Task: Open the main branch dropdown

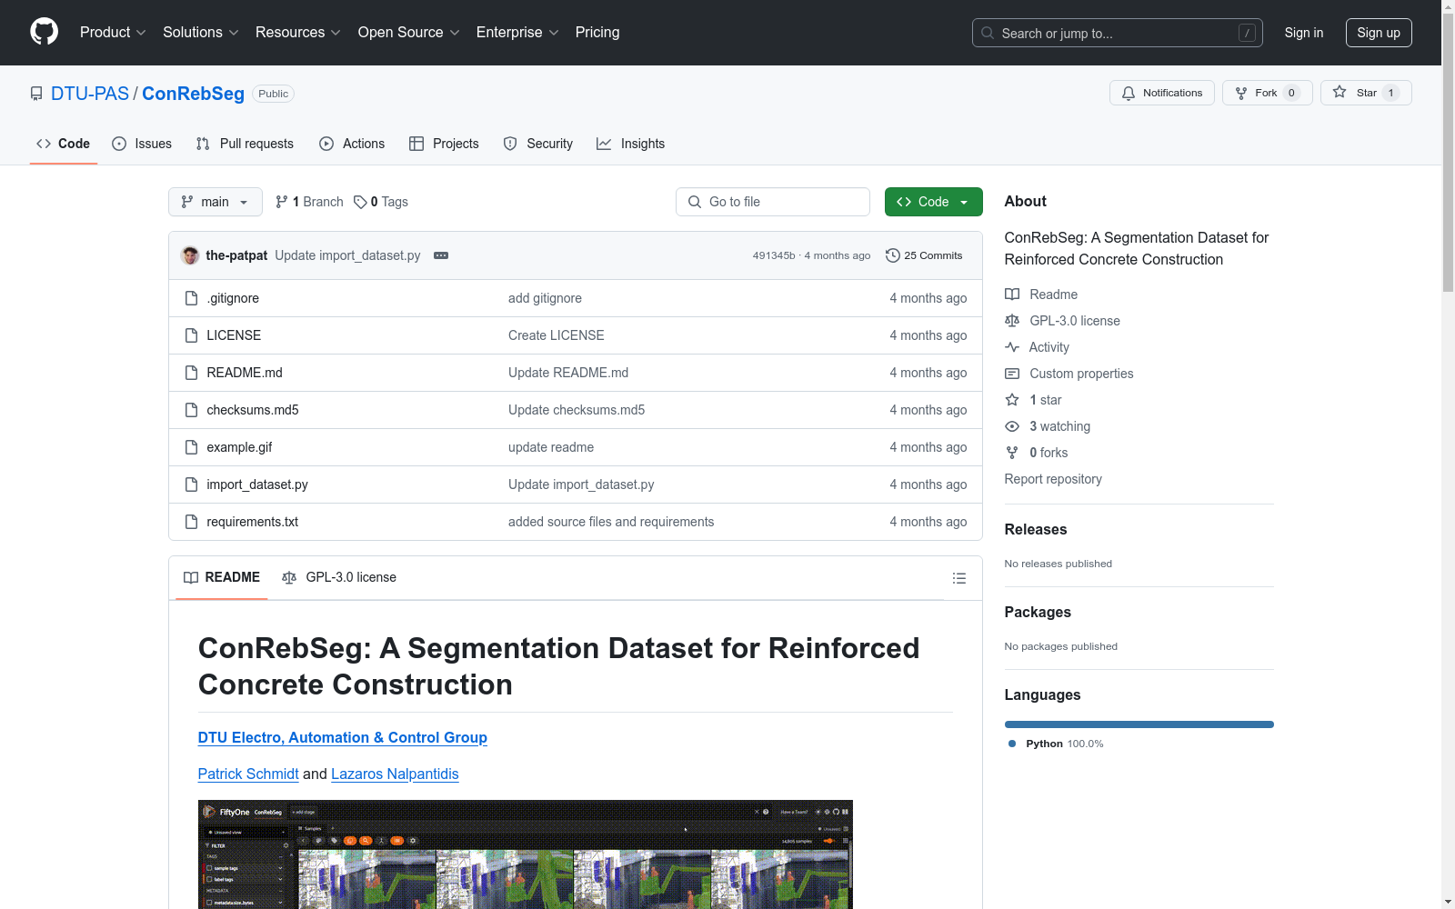Action: 215,202
